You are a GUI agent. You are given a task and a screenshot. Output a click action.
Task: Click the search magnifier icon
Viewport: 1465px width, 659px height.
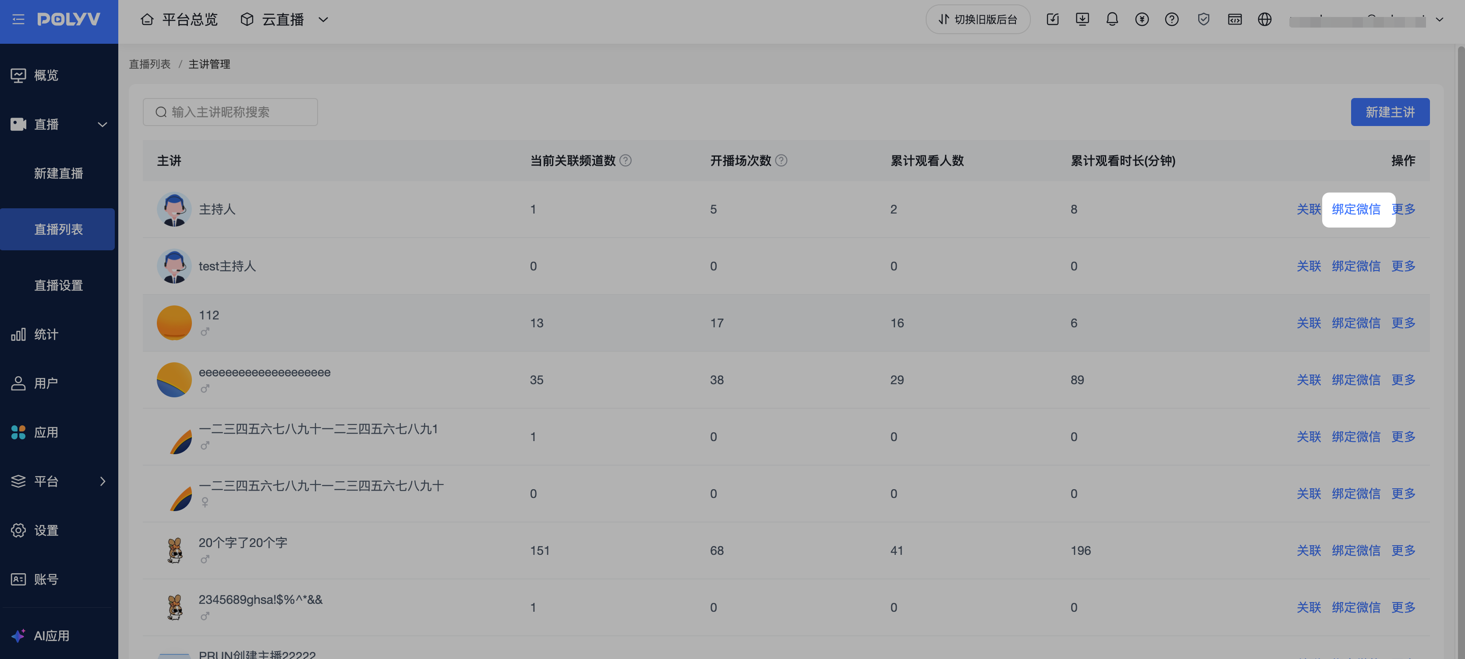click(161, 112)
